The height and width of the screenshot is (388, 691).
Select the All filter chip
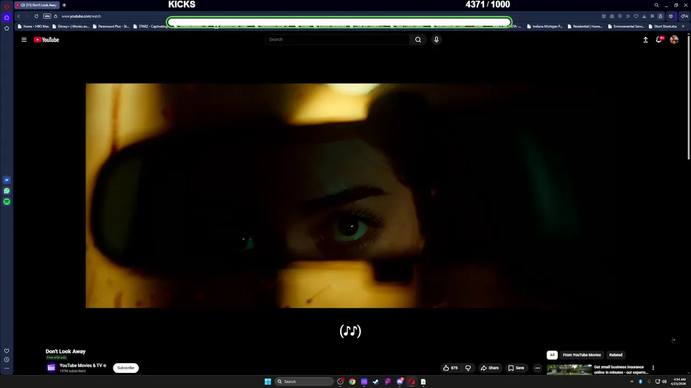point(552,355)
